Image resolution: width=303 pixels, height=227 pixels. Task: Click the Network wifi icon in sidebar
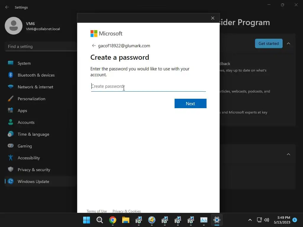11,87
